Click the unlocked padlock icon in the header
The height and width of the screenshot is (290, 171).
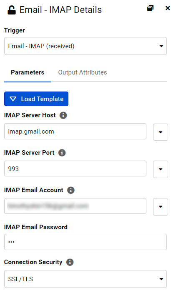click(12, 10)
